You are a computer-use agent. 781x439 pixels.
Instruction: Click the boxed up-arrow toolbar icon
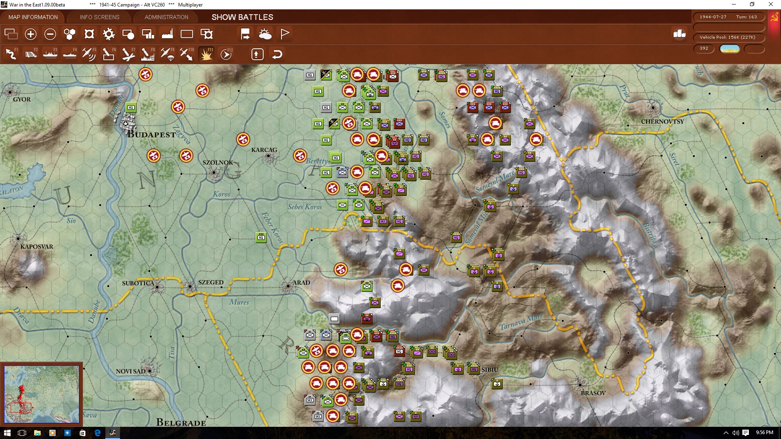tap(257, 54)
